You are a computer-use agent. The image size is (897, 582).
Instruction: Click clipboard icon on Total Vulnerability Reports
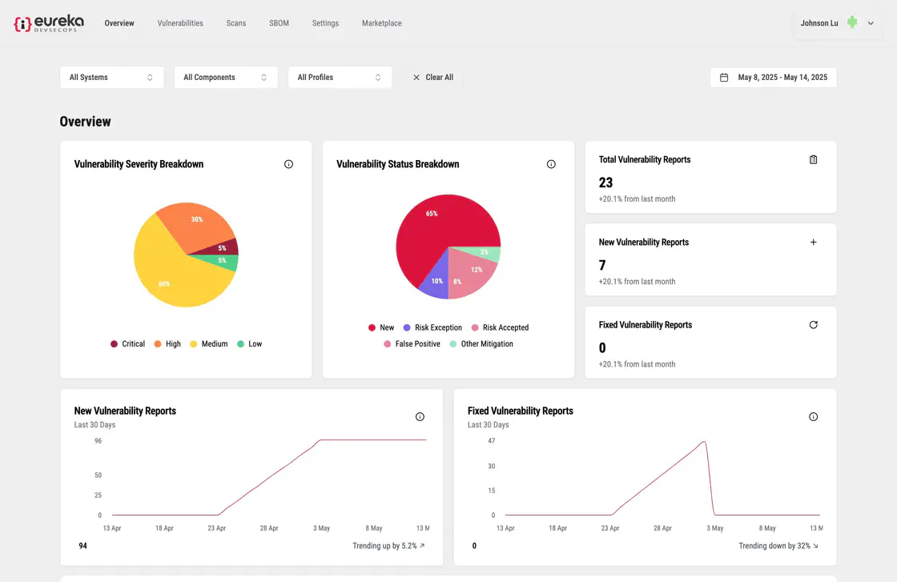point(814,159)
